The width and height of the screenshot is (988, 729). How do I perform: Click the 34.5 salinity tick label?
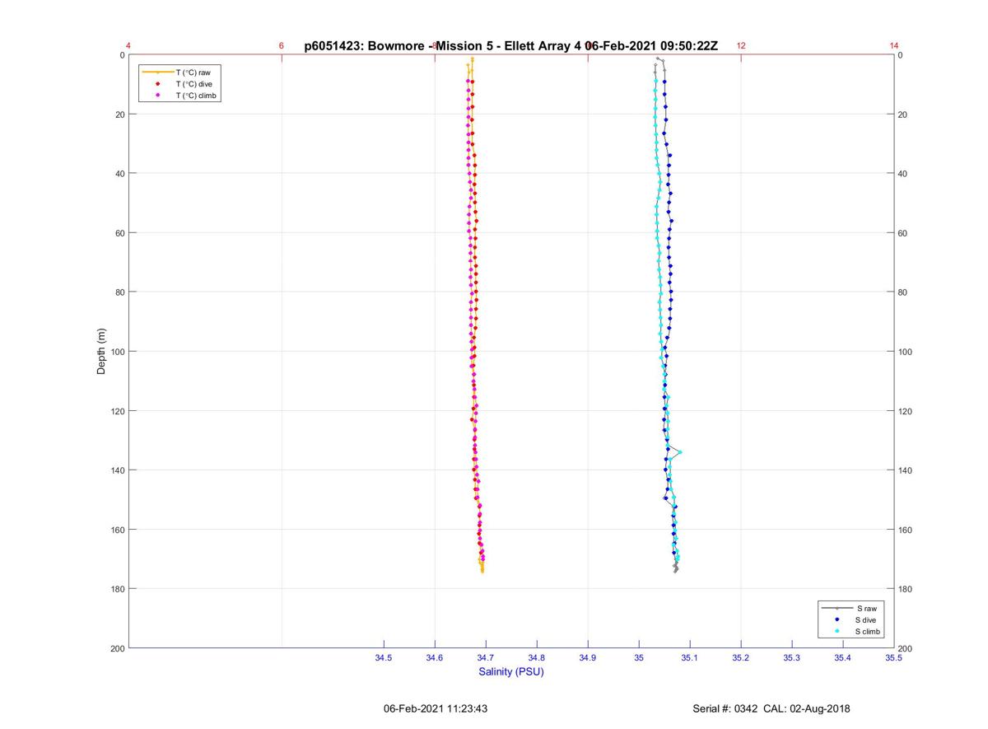384,658
